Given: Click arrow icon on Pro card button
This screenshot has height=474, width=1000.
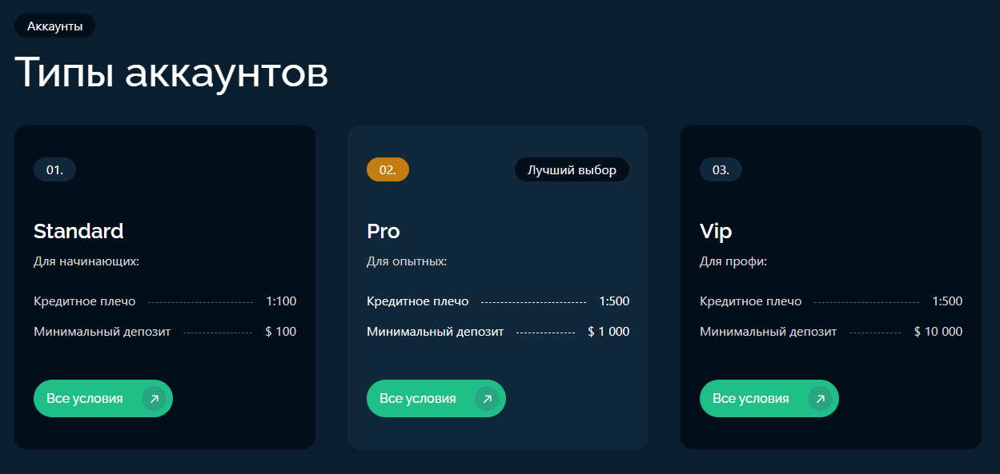Looking at the screenshot, I should click(487, 398).
